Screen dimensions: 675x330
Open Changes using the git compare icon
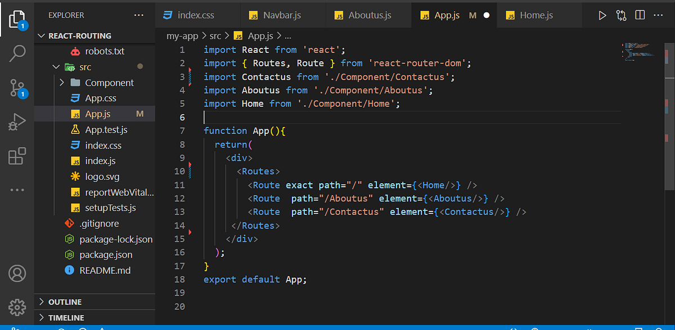(620, 15)
